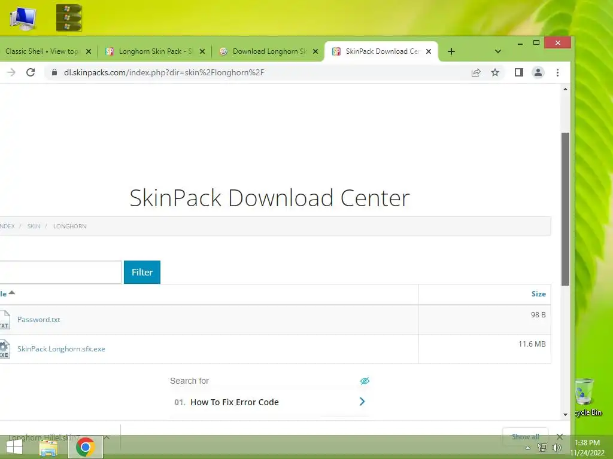Image resolution: width=613 pixels, height=459 pixels.
Task: Switch to the Download Longhorn tab
Action: click(269, 51)
